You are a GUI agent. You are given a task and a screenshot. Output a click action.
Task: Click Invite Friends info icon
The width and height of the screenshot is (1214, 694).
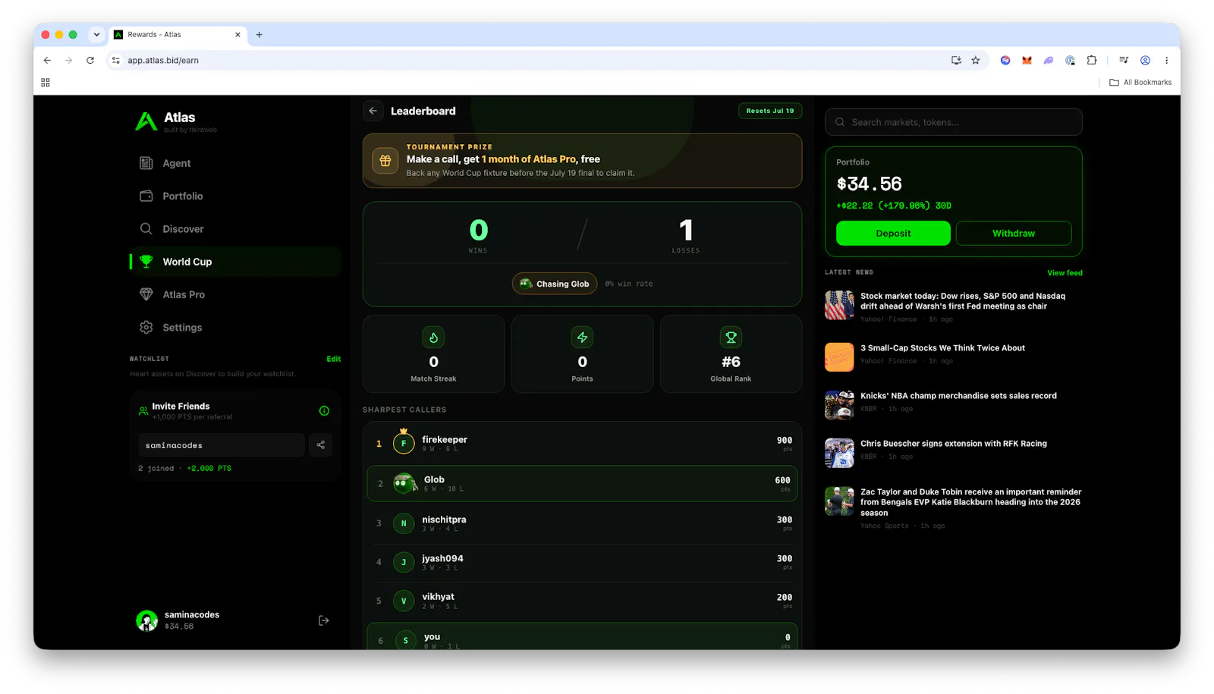tap(324, 411)
